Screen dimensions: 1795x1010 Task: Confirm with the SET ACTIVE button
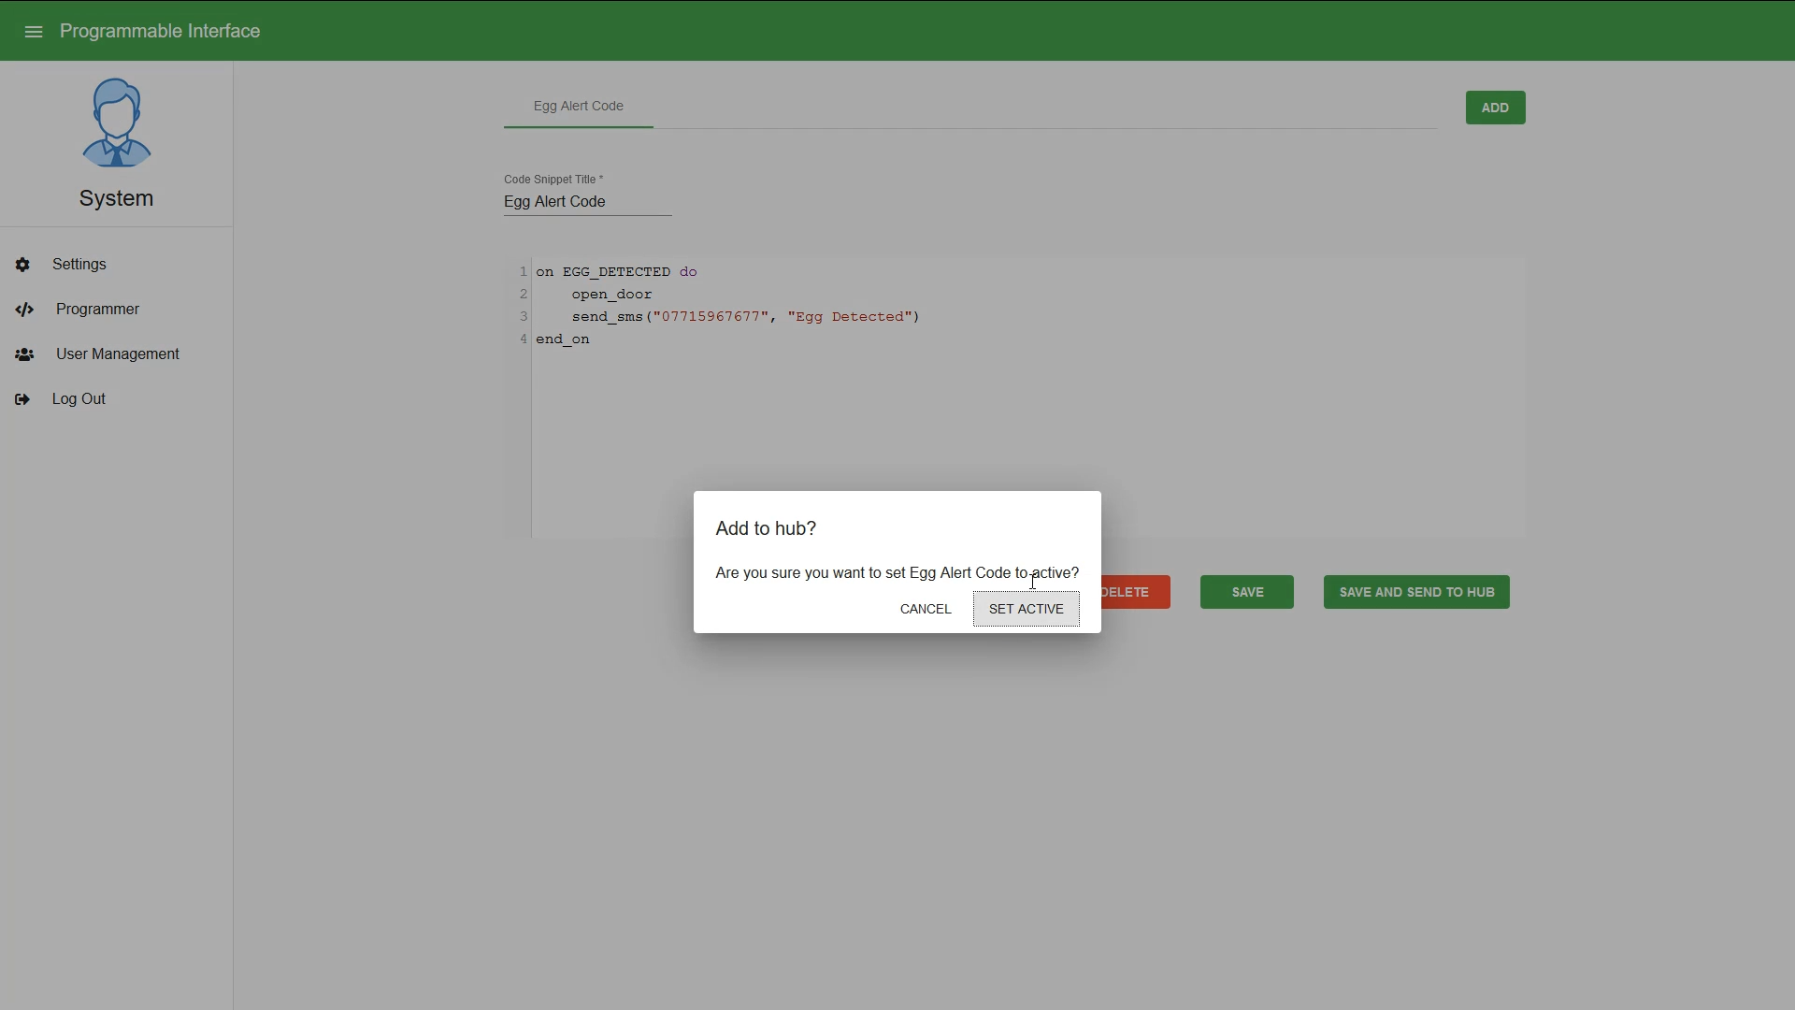1026,609
